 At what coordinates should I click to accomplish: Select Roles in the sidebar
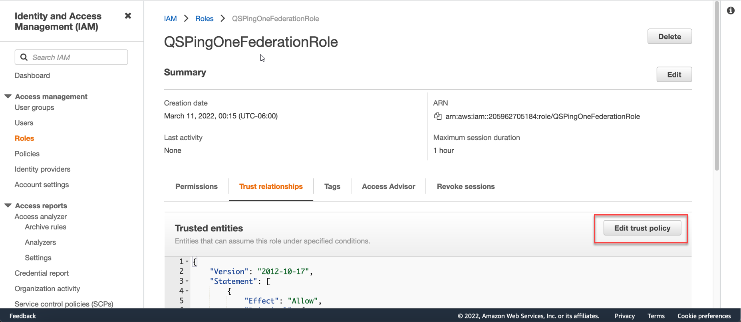click(24, 138)
